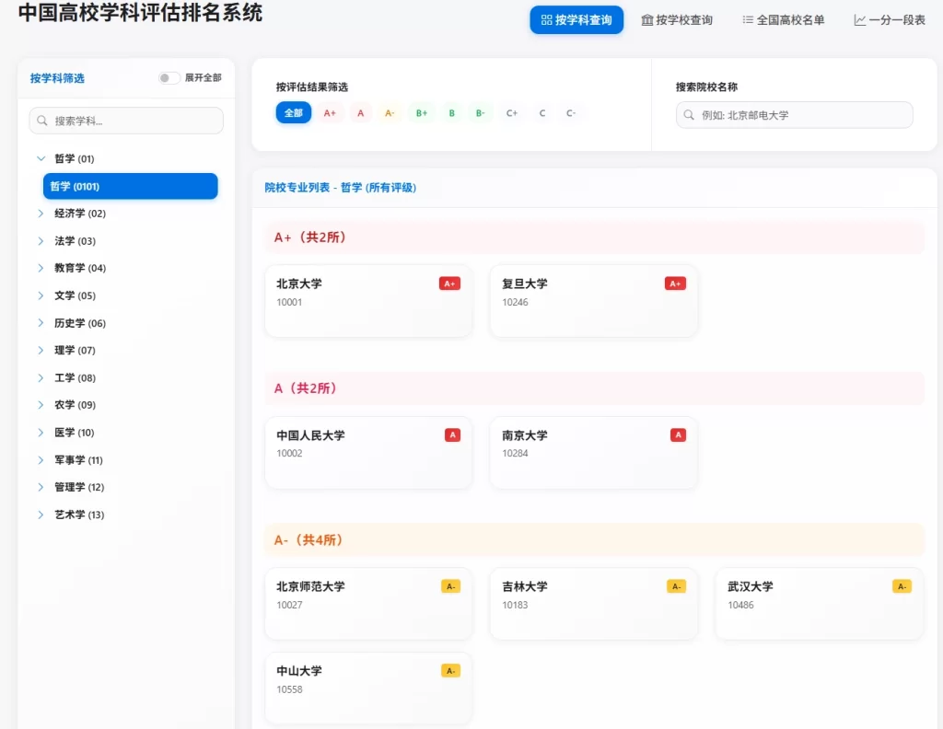Toggle the 展开全部 switch
Image resolution: width=943 pixels, height=729 pixels.
click(168, 78)
